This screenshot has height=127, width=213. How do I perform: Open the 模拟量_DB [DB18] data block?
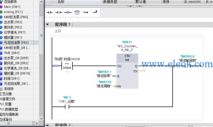[x=17, y=73]
